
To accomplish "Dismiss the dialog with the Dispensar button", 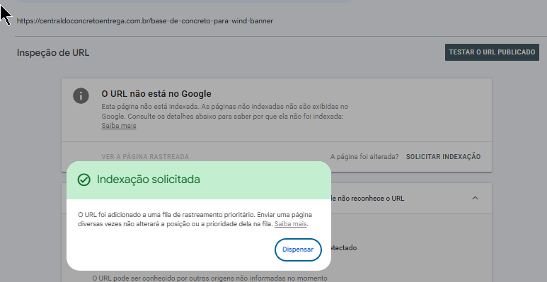I will [x=298, y=249].
